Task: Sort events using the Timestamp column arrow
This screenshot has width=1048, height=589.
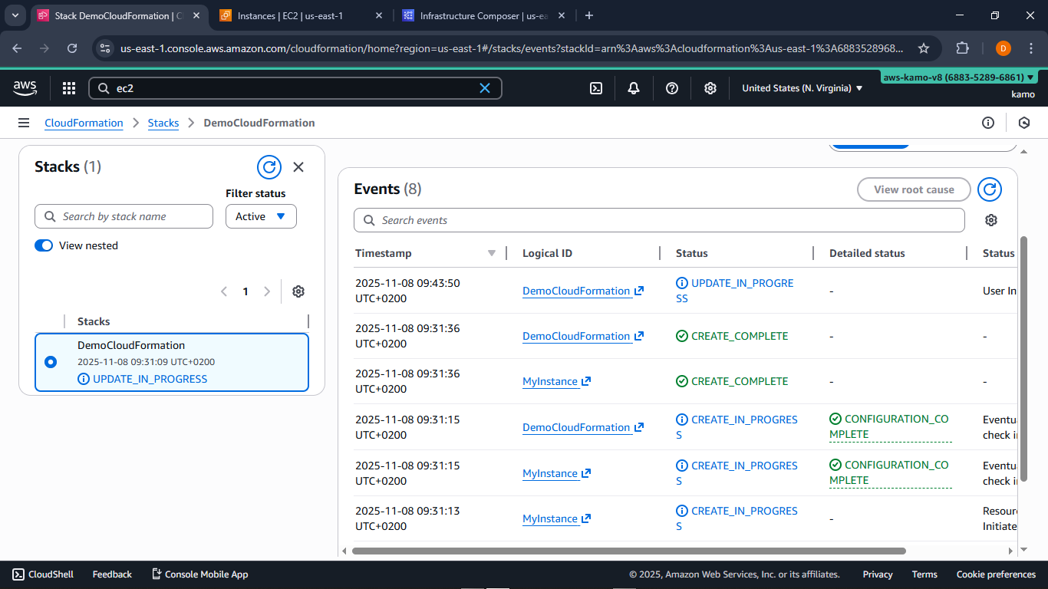Action: click(x=492, y=252)
